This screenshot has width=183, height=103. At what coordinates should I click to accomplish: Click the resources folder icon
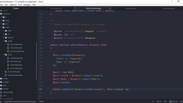click(x=1, y=14)
